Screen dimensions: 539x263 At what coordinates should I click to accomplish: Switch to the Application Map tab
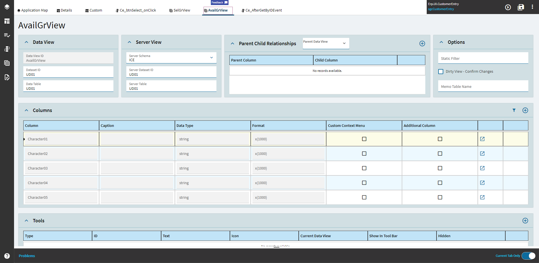pos(33,10)
